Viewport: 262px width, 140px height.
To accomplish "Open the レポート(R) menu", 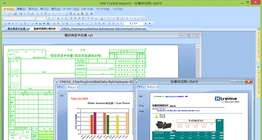I will pyautogui.click(x=87, y=9).
